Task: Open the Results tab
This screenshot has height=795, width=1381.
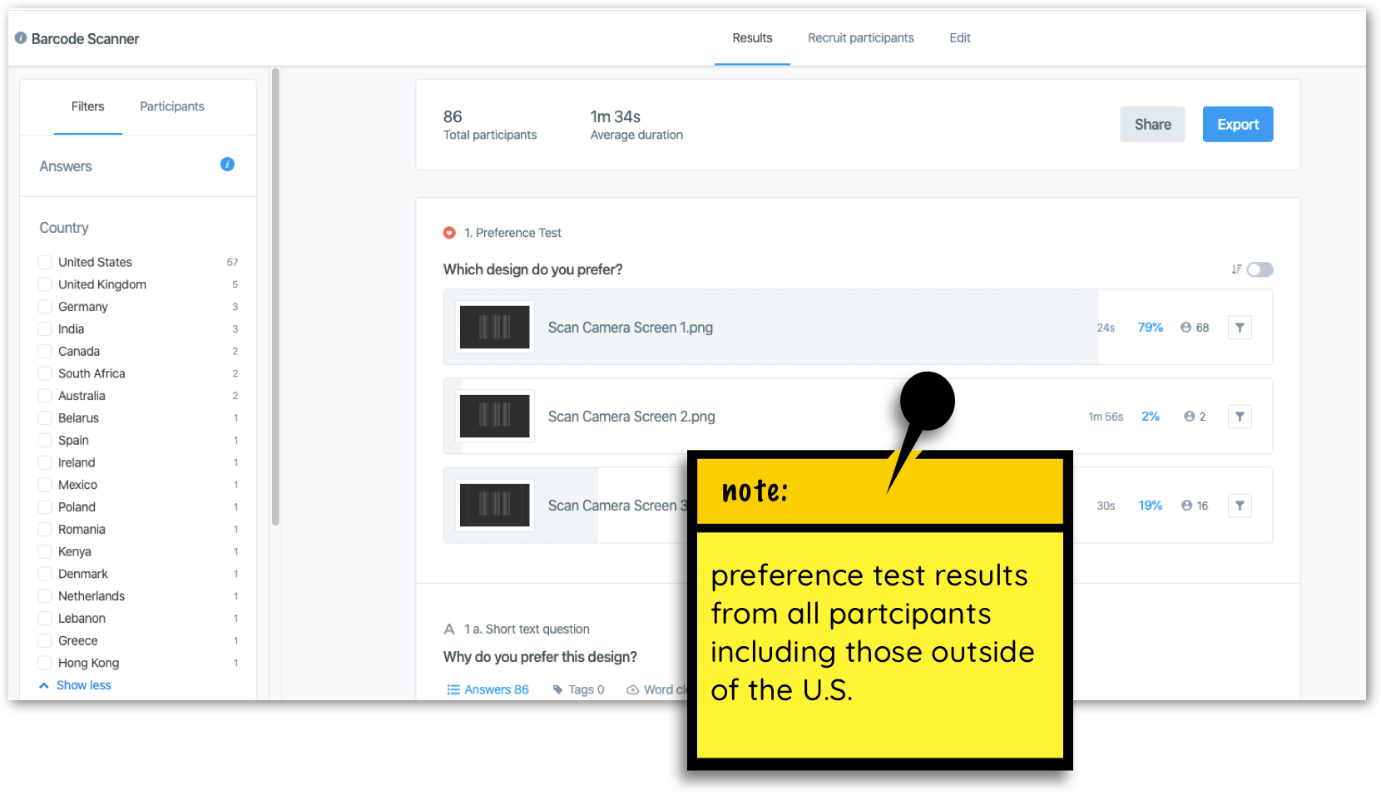Action: click(x=752, y=38)
